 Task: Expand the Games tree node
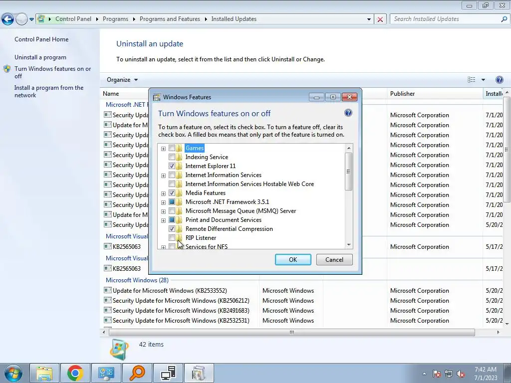coord(163,149)
